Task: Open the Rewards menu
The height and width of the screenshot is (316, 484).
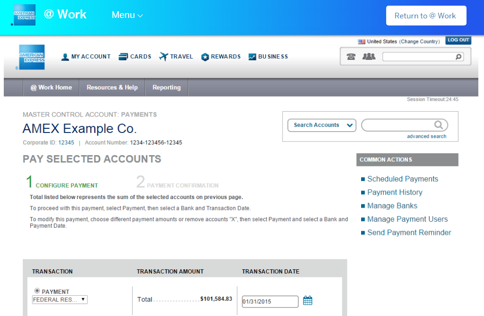Action: coord(221,57)
